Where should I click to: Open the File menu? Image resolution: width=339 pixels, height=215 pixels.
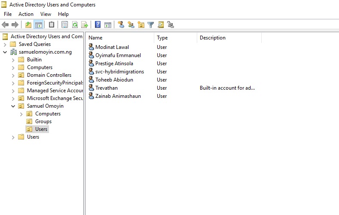pos(8,14)
